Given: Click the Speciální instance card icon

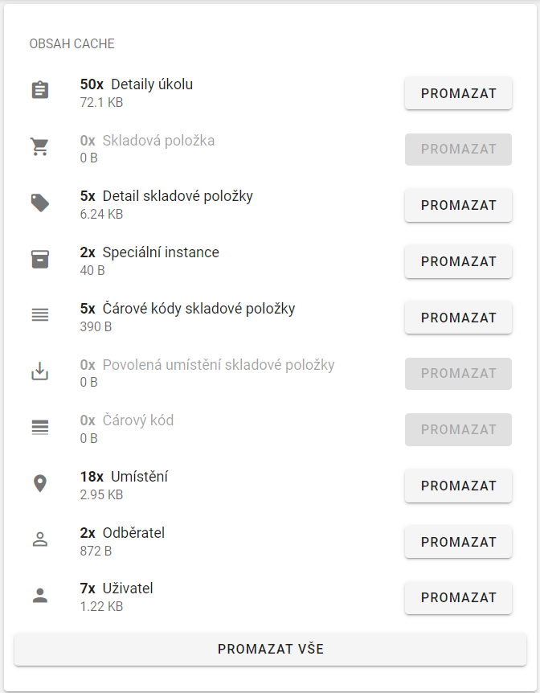Looking at the screenshot, I should click(x=40, y=259).
